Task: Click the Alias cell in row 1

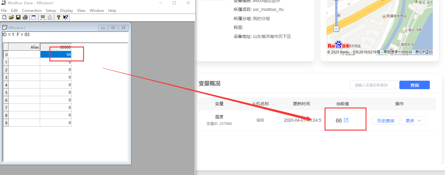Action: (x=24, y=62)
